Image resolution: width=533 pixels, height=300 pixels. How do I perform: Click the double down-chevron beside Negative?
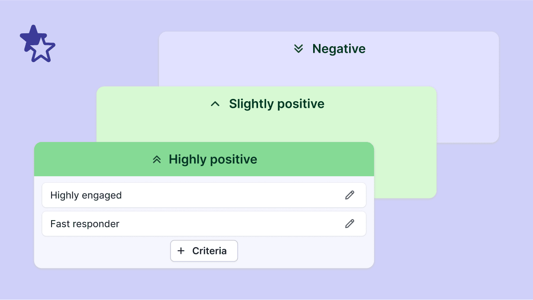coord(298,49)
